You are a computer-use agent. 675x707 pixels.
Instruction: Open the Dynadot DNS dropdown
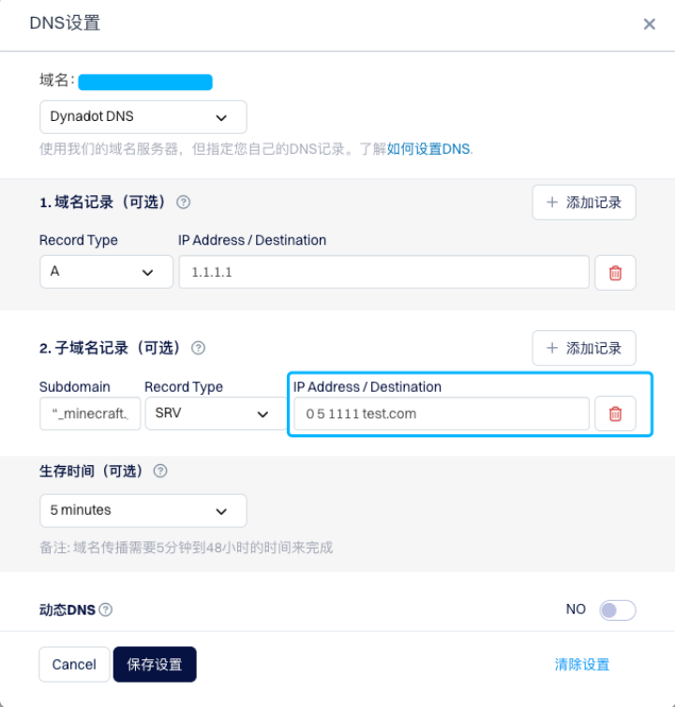click(x=142, y=117)
